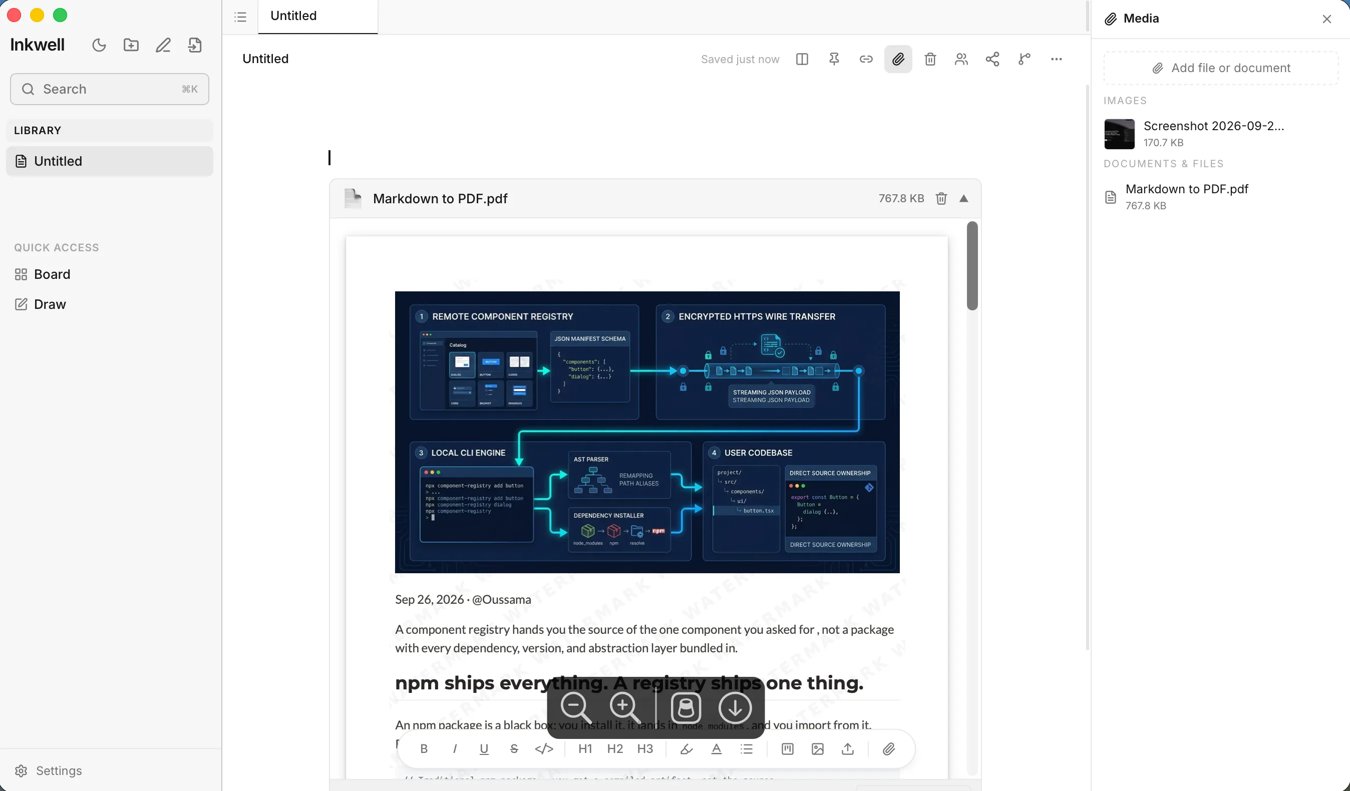Open the Untitled note in Library

coord(109,161)
